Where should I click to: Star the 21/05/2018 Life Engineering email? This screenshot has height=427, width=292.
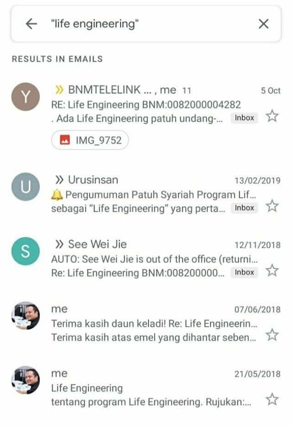tap(272, 400)
